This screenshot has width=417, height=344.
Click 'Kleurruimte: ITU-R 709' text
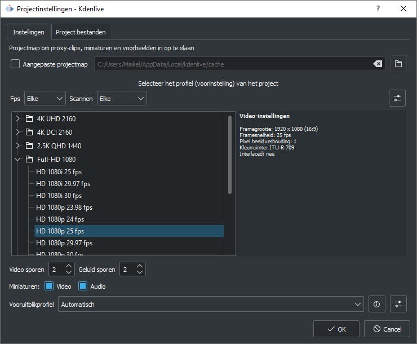pos(267,147)
